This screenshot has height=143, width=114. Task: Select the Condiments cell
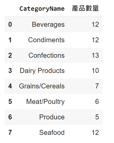[x=46, y=40]
